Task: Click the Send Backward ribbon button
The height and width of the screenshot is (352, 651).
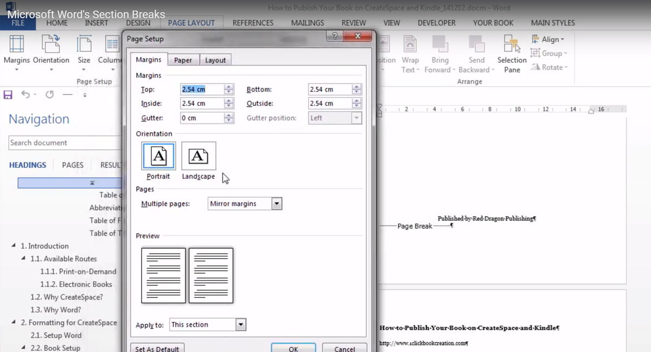Action: (x=476, y=55)
